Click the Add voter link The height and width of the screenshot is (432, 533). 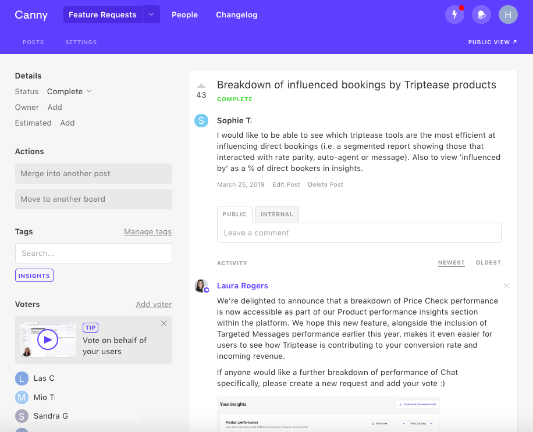tap(154, 304)
